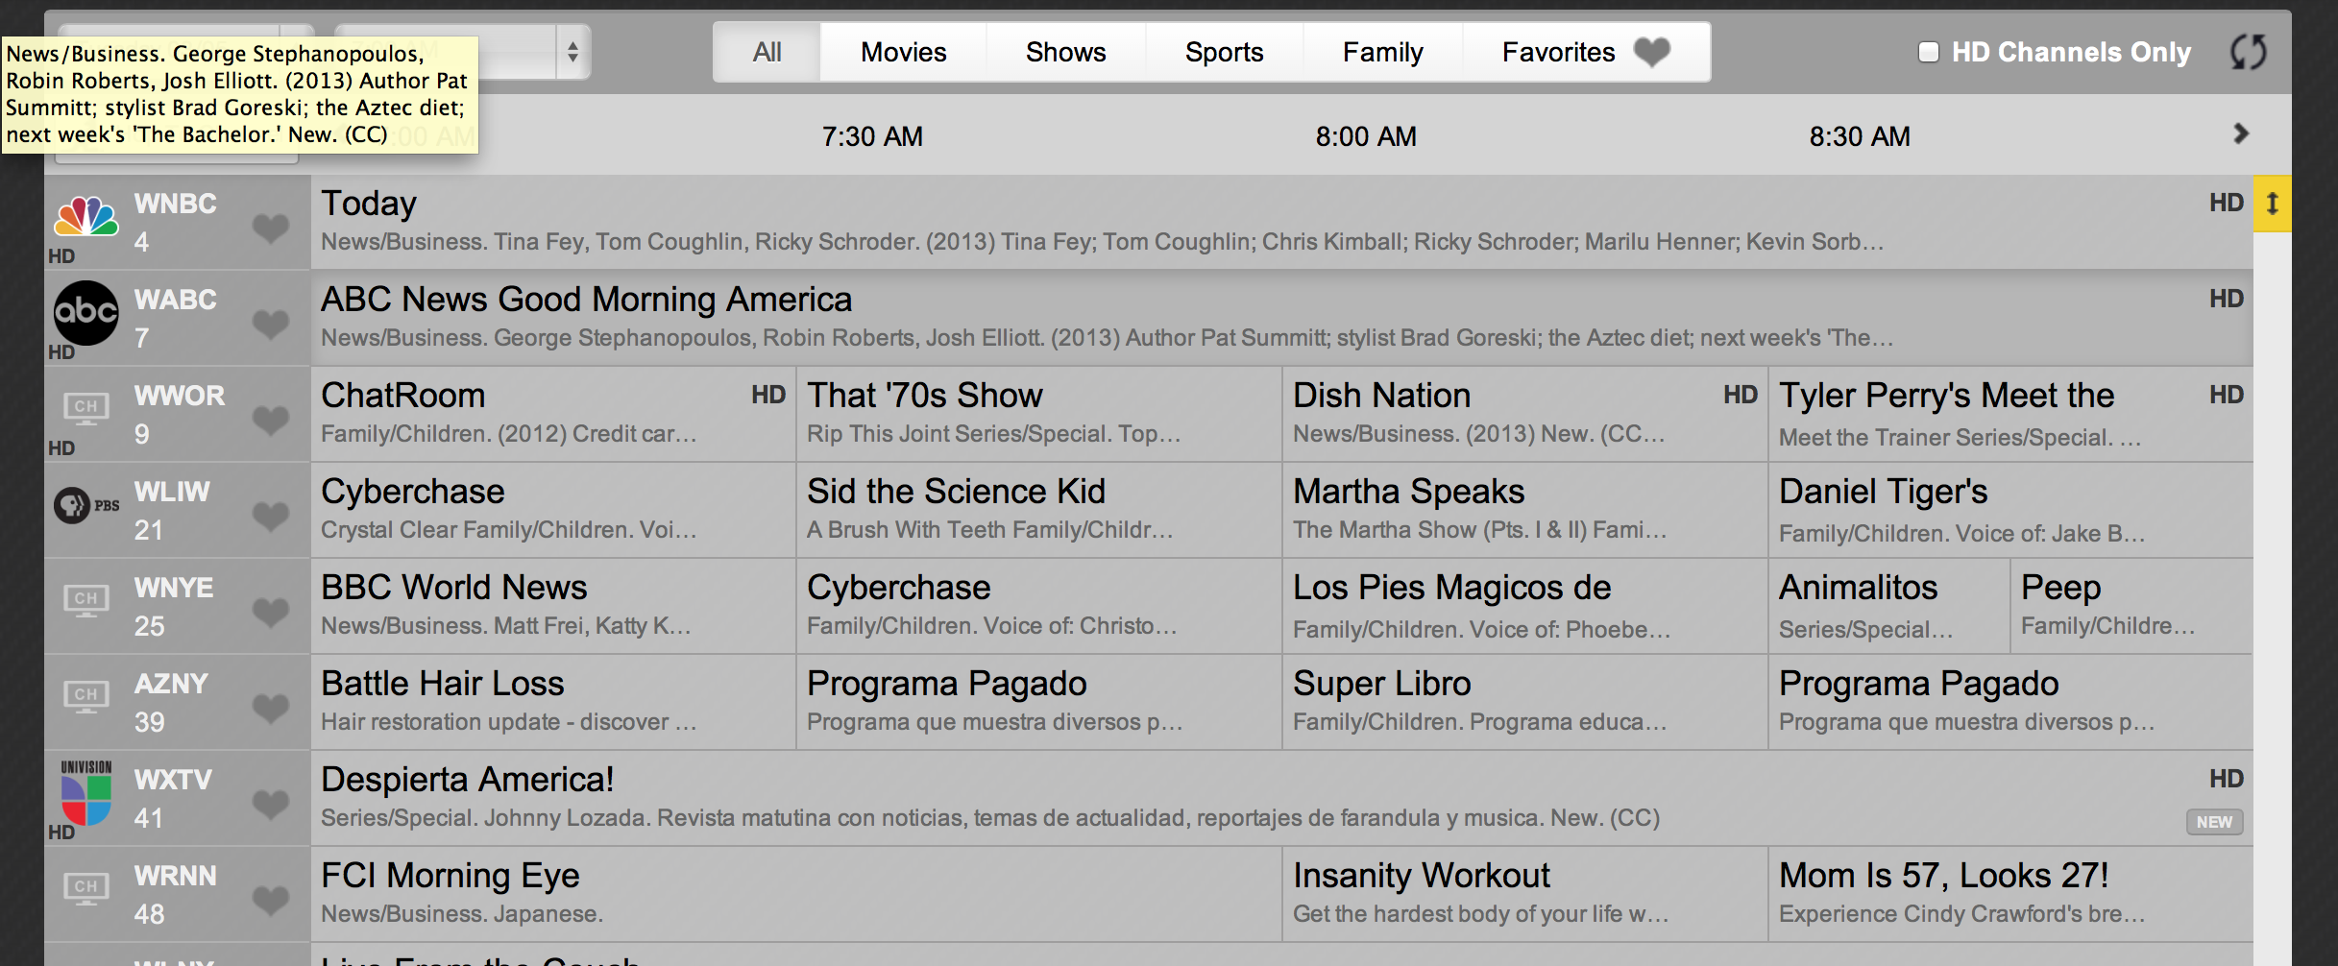Viewport: 2338px width, 966px height.
Task: Click the 8:00 AM time header
Action: pos(1366,136)
